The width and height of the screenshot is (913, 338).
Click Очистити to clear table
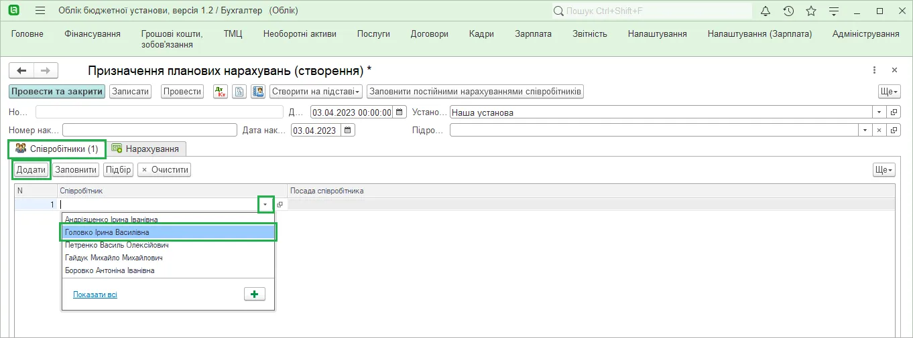[164, 170]
